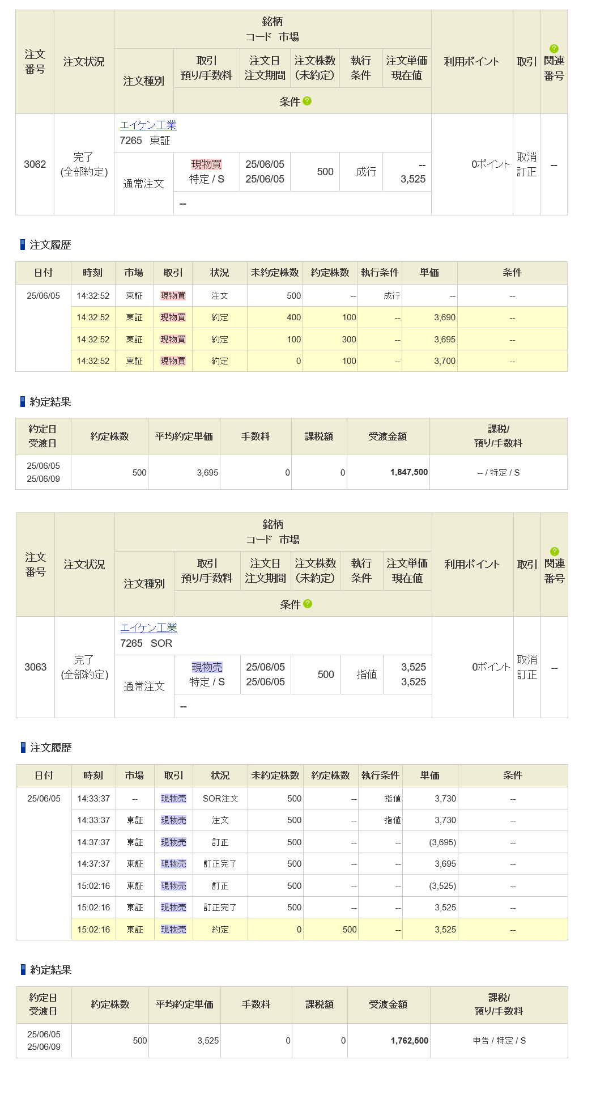Screen dimensions: 596x1098
Task: Click executed quantity 300 in order history
Action: click(x=349, y=340)
